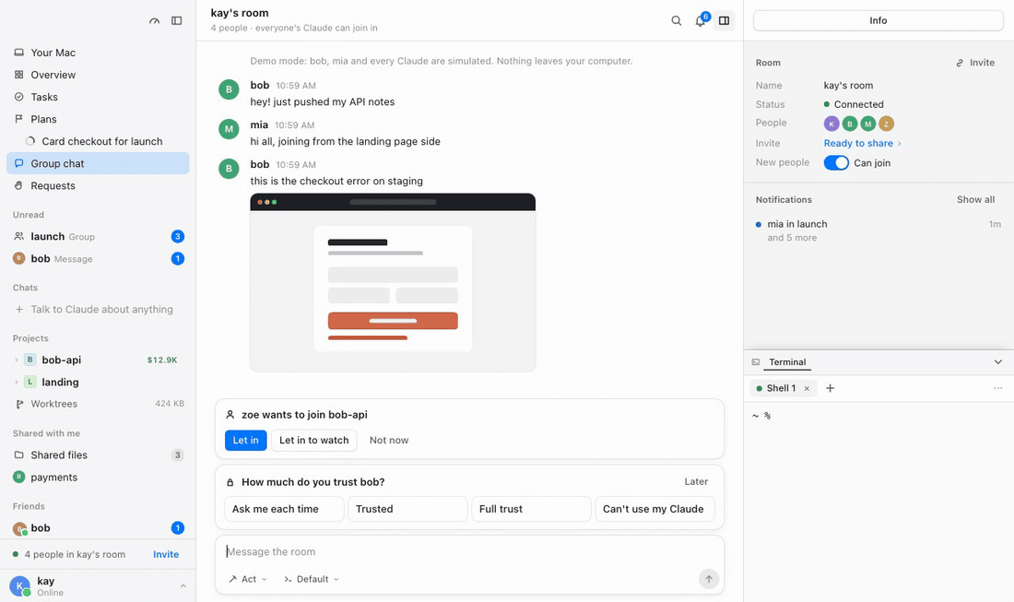Open the Tasks section
This screenshot has height=602, width=1014.
(x=98, y=97)
